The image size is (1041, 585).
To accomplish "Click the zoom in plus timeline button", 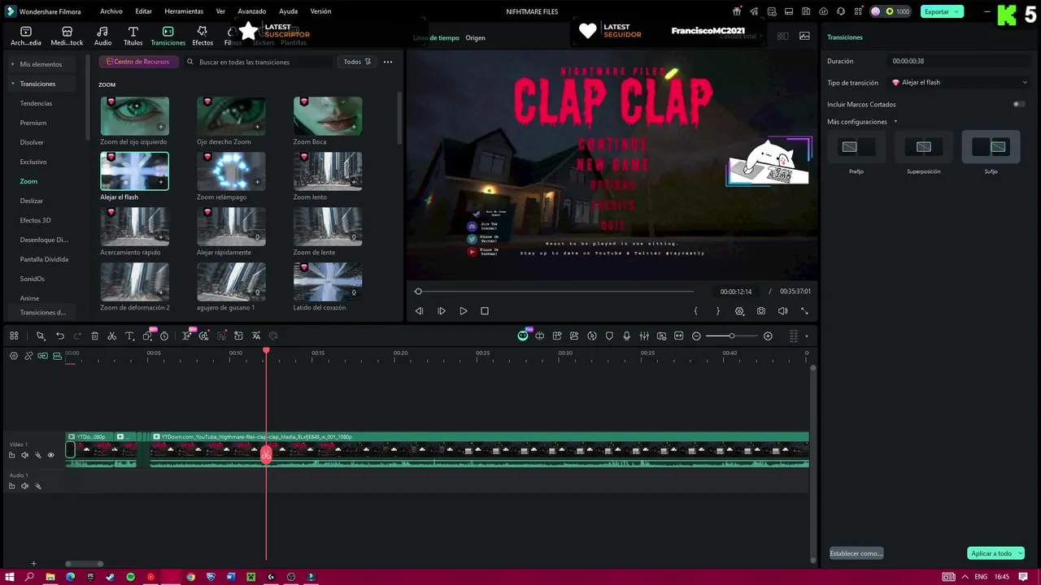I will coord(768,336).
